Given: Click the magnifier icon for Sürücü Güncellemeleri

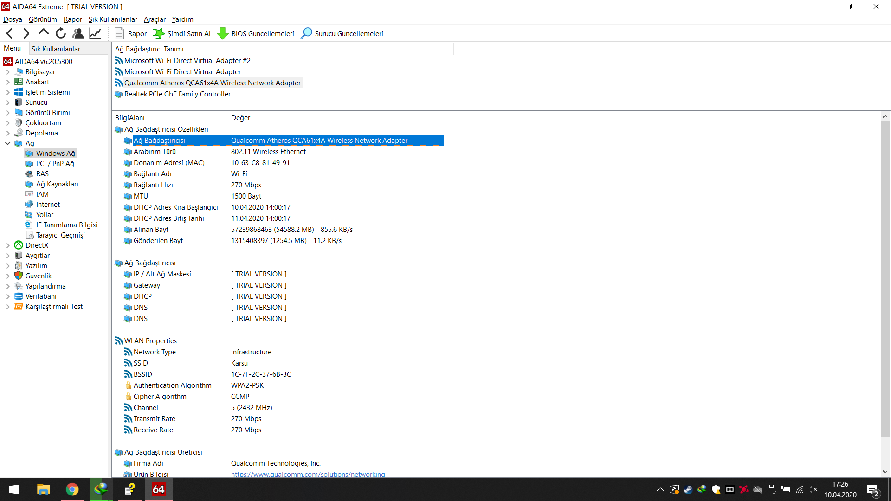Looking at the screenshot, I should [306, 33].
